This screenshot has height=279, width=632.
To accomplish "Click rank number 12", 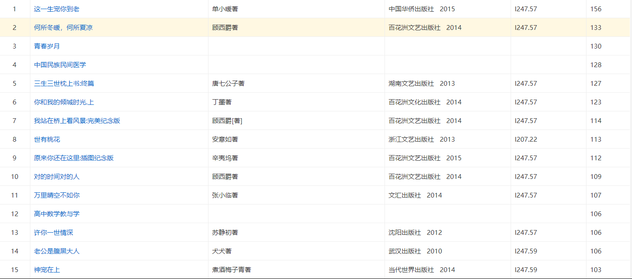I will 15,214.
